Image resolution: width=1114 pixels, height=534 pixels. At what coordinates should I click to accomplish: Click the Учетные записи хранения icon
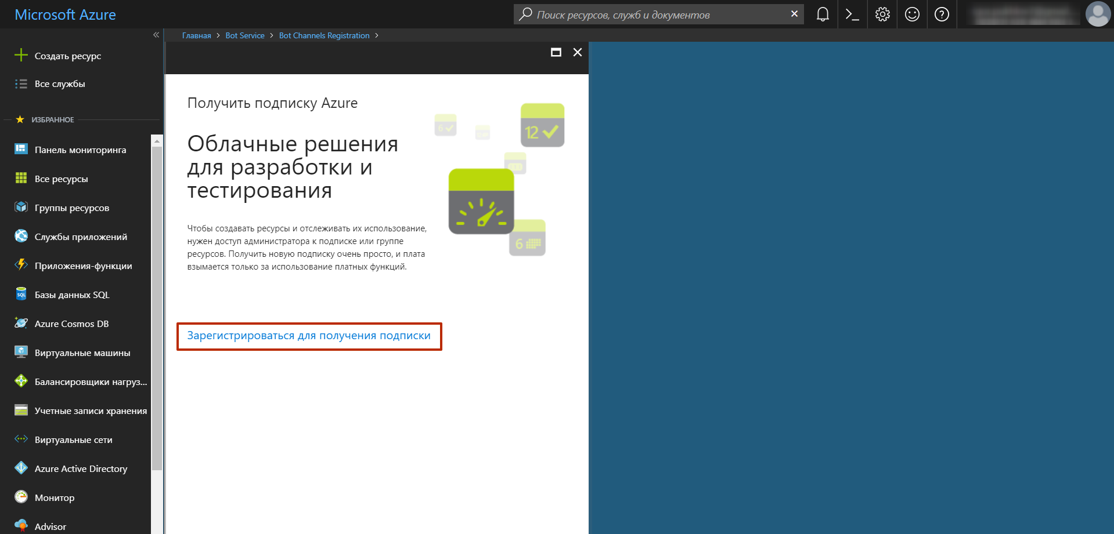click(x=21, y=410)
